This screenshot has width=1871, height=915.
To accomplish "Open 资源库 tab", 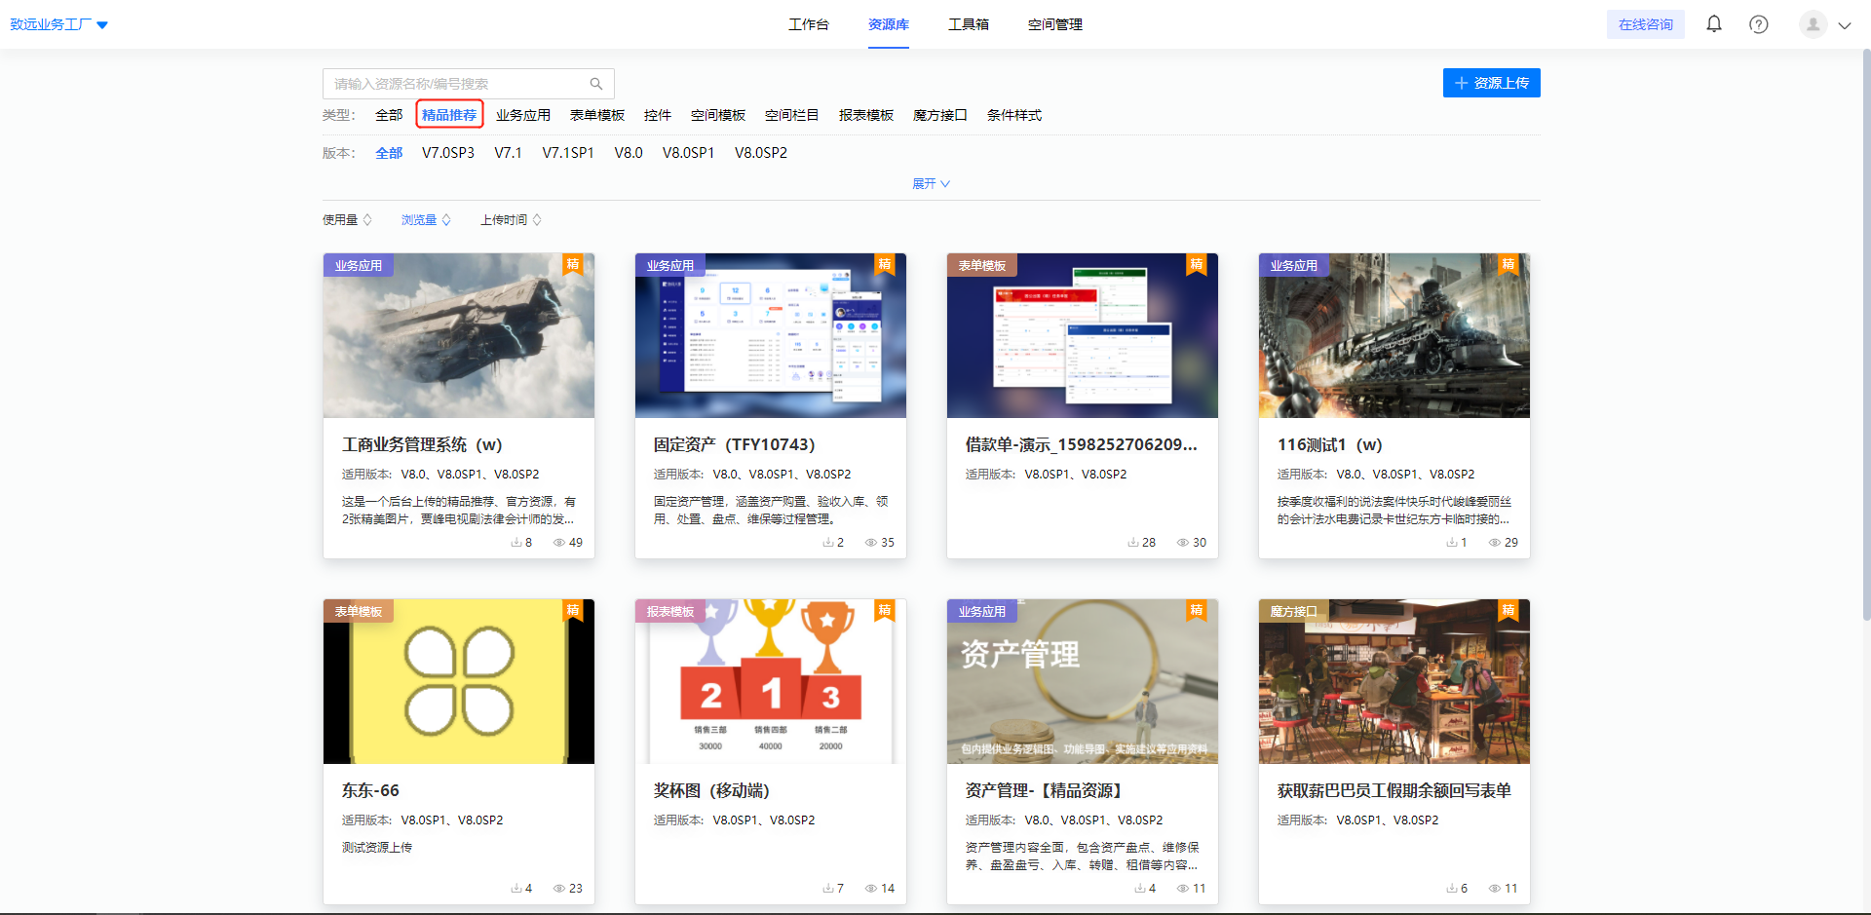I will point(889,24).
